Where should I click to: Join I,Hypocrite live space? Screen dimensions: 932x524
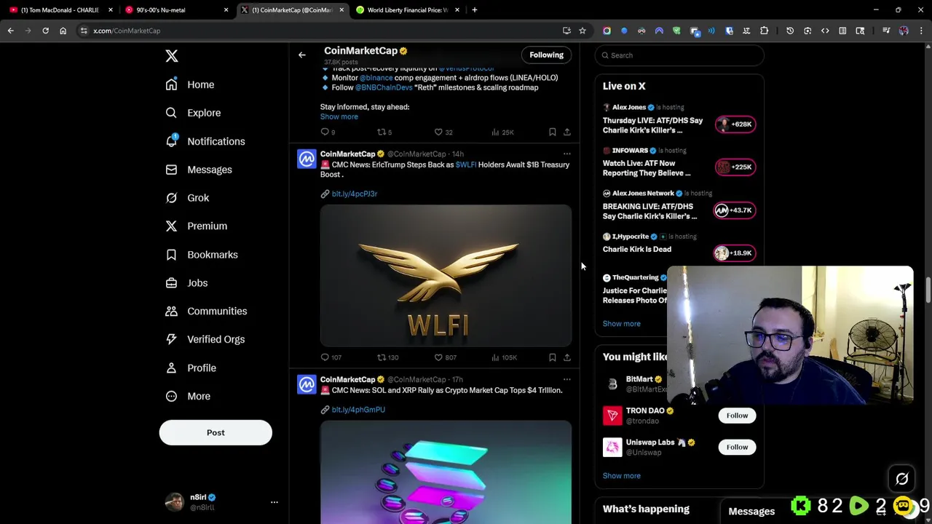click(735, 253)
